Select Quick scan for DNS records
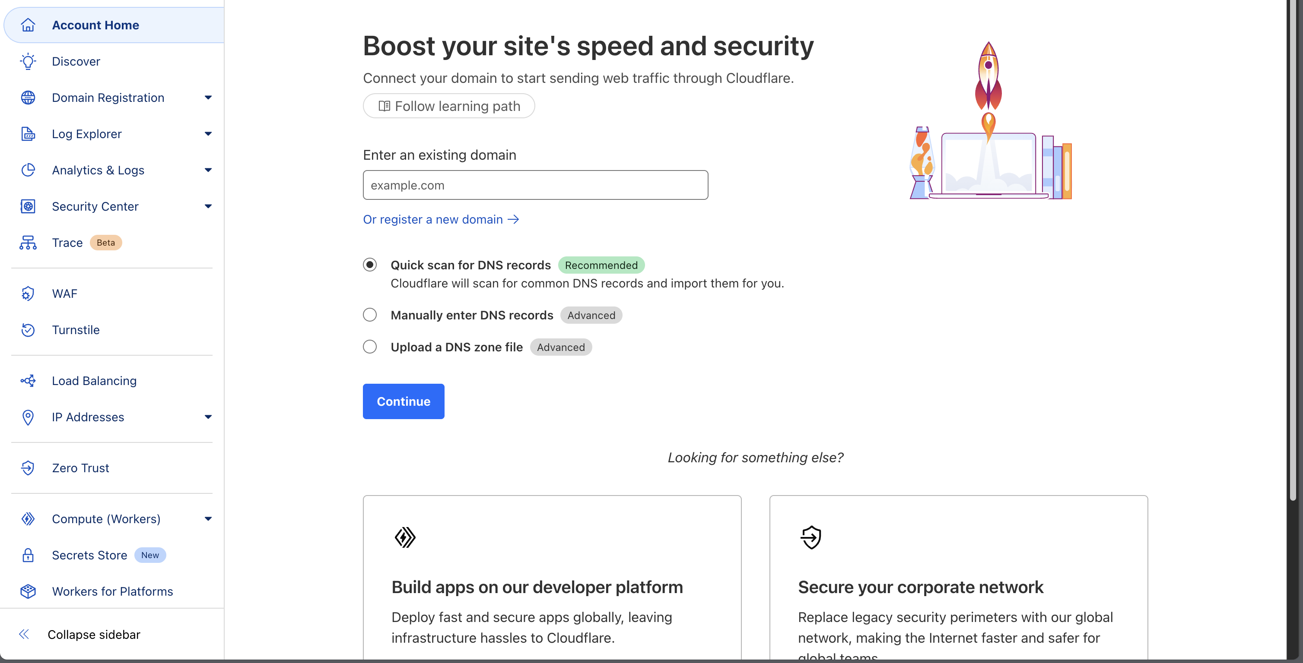This screenshot has height=663, width=1303. (370, 265)
